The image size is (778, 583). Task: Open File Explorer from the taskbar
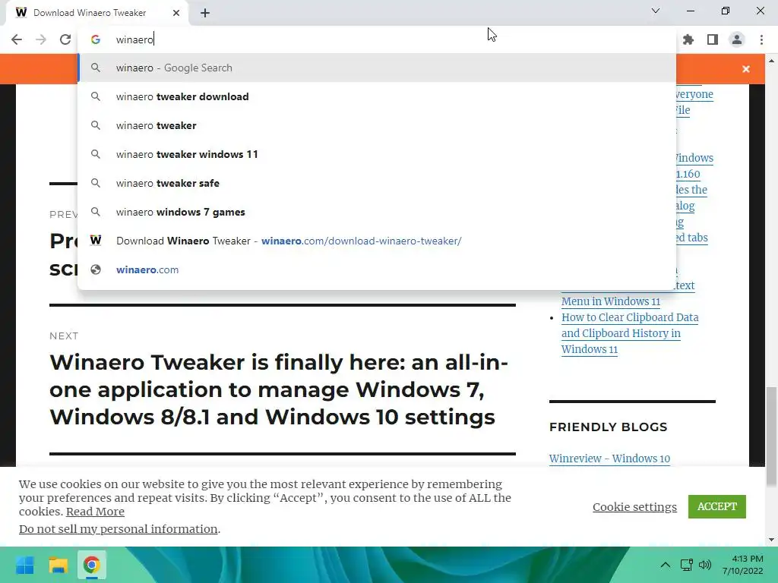coord(58,565)
